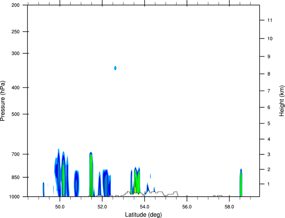Select the 250 pressure tick label

[15, 32]
